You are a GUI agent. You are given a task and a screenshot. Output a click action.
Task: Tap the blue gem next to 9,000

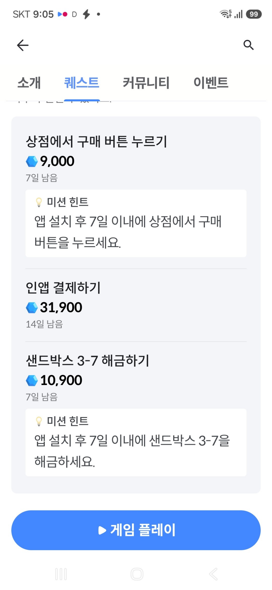click(32, 161)
